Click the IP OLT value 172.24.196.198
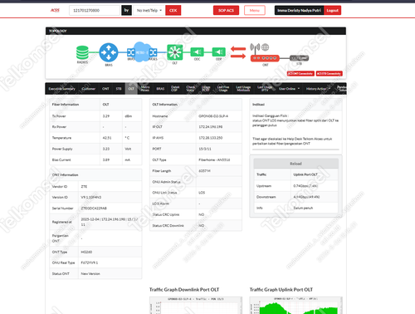The width and height of the screenshot is (415, 314). 211,127
